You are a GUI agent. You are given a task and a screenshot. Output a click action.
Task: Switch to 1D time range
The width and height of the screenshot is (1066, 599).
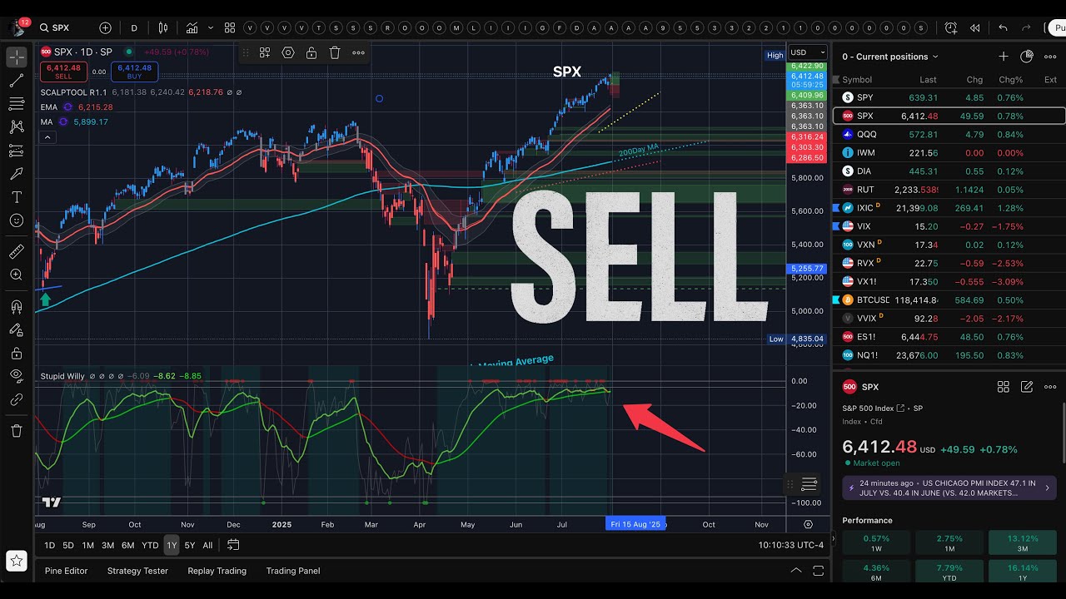pos(50,546)
